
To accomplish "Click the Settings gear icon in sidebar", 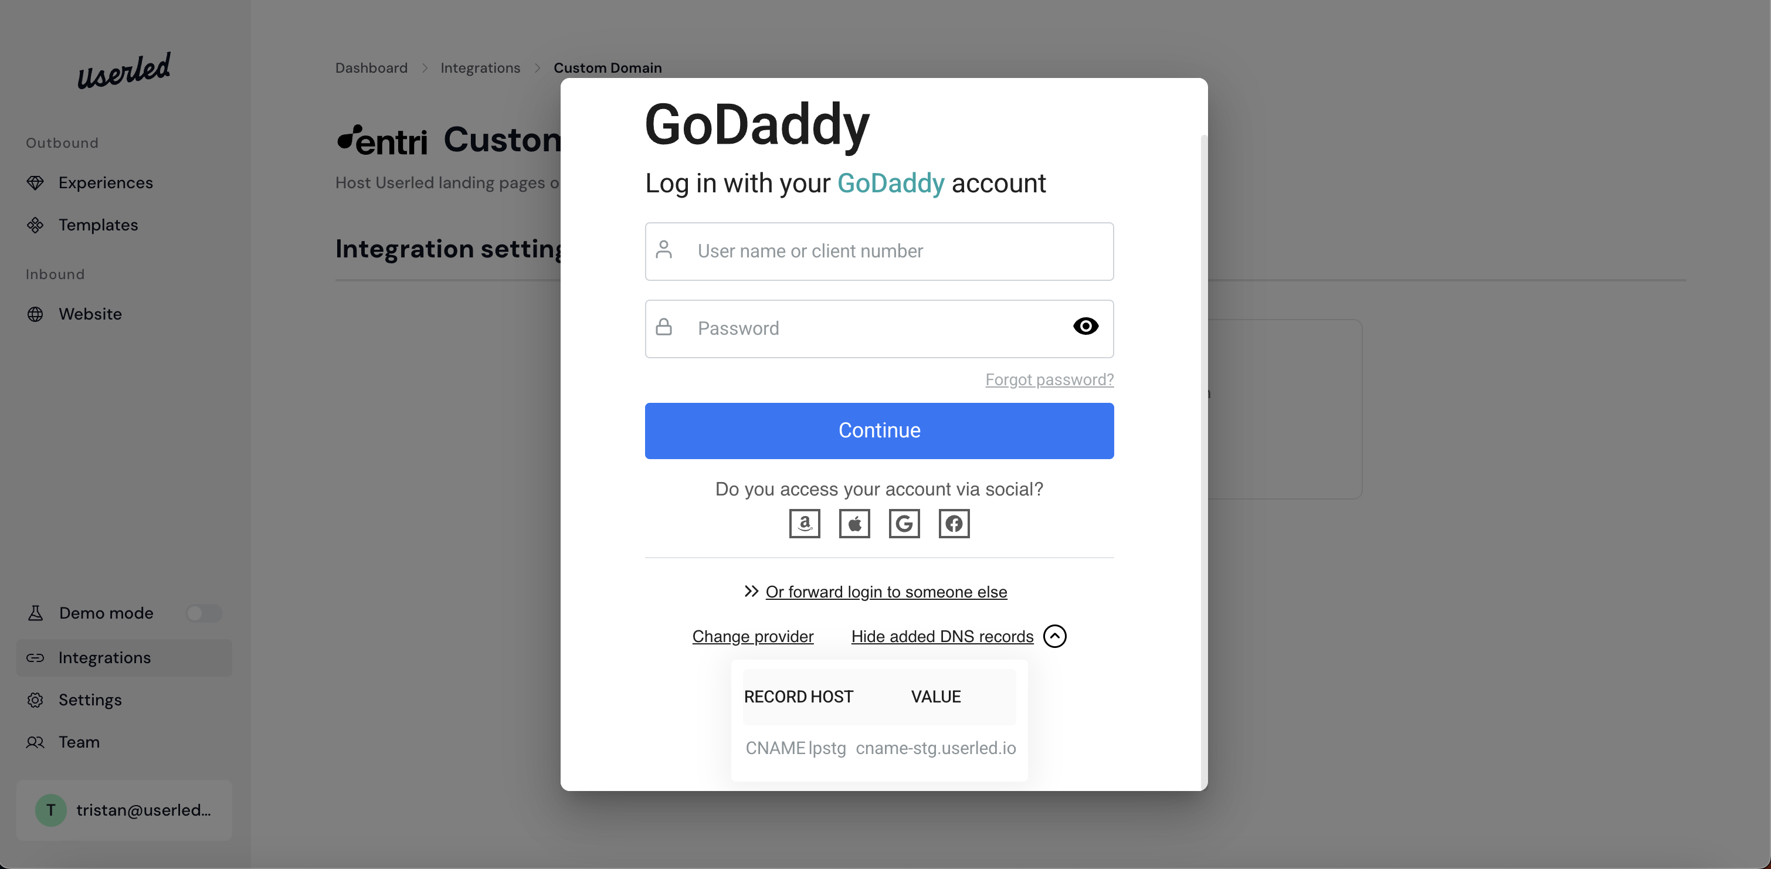I will pos(35,700).
